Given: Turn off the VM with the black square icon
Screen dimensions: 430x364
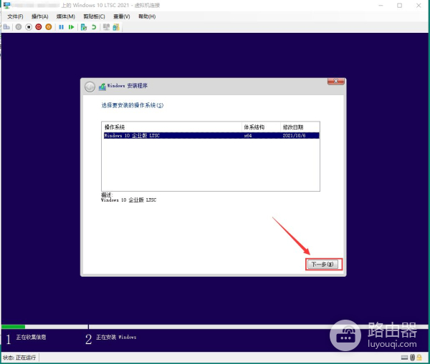Looking at the screenshot, I should (x=29, y=27).
